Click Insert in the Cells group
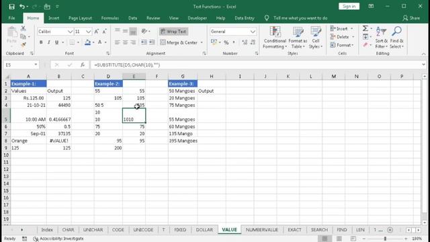 pyautogui.click(x=342, y=28)
